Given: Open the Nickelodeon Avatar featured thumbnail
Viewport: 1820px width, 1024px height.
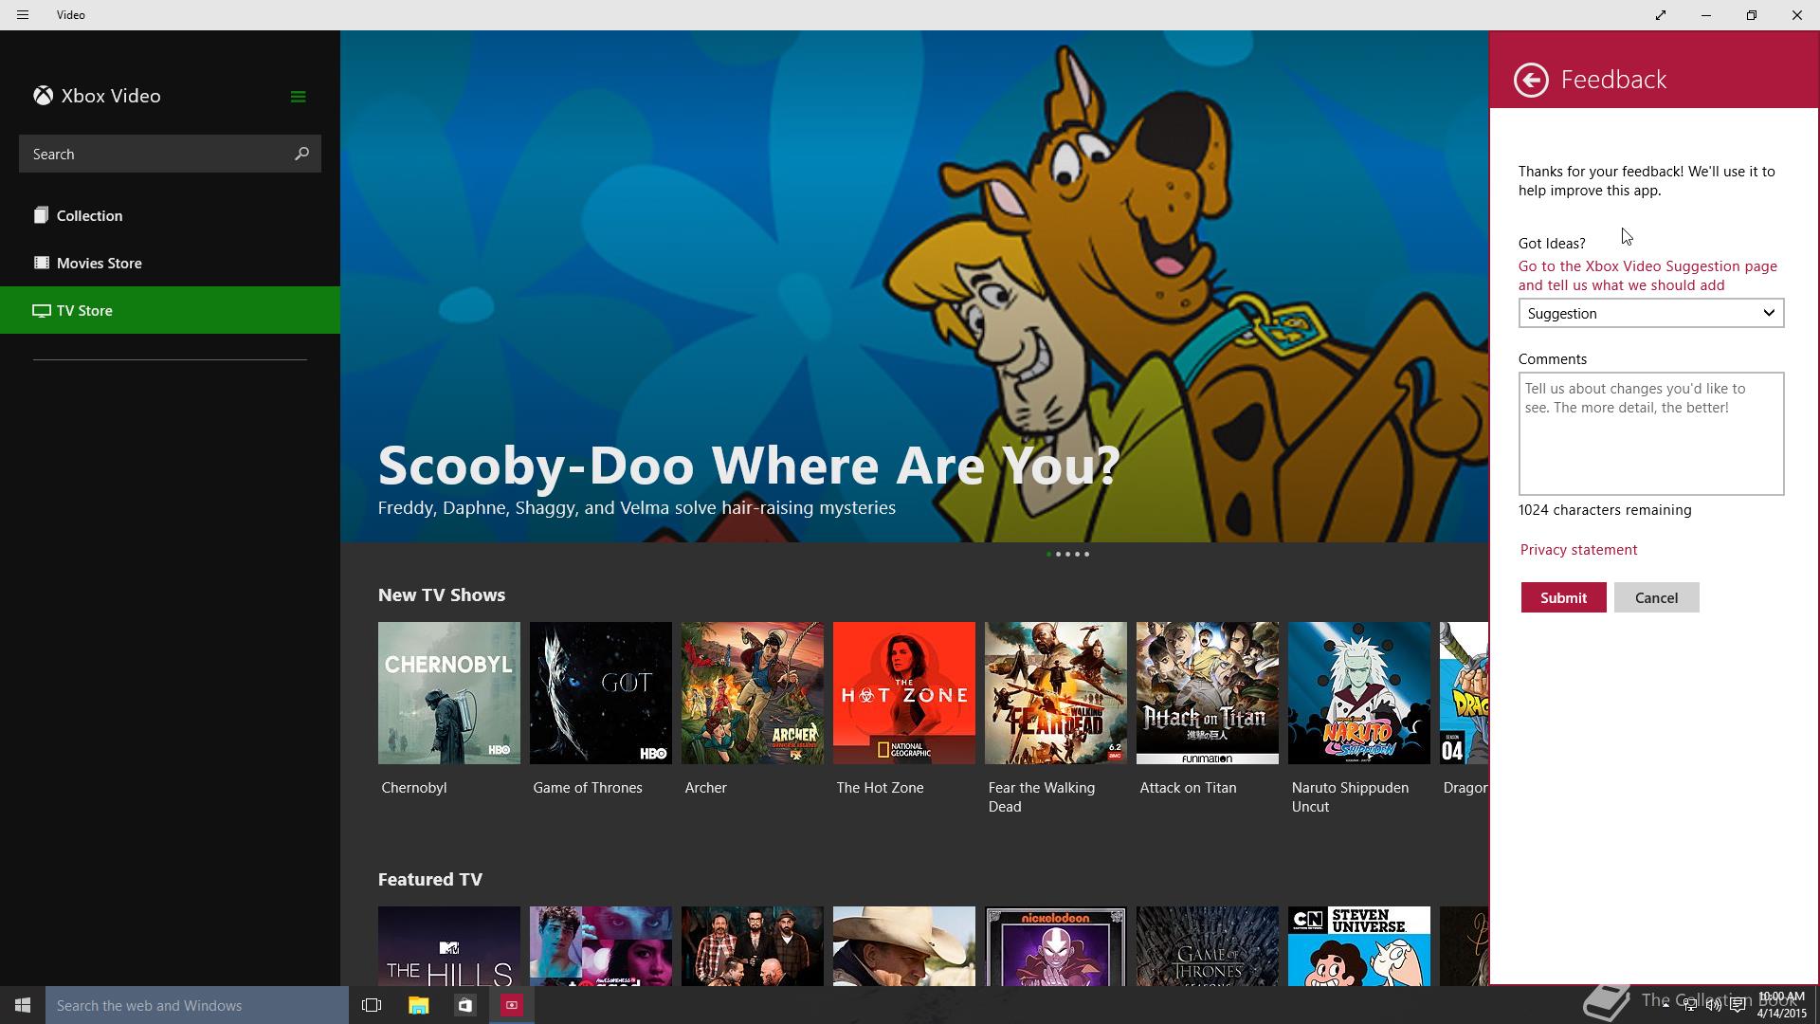Looking at the screenshot, I should [1056, 946].
